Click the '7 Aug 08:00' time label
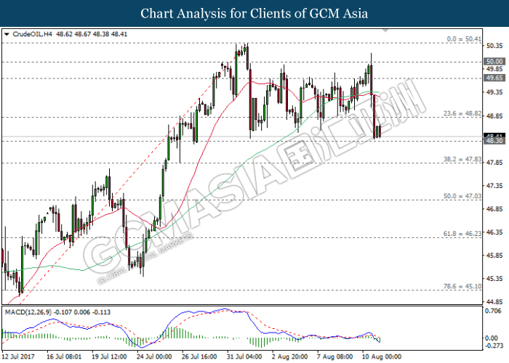Image resolution: width=509 pixels, height=363 pixels. (334, 357)
